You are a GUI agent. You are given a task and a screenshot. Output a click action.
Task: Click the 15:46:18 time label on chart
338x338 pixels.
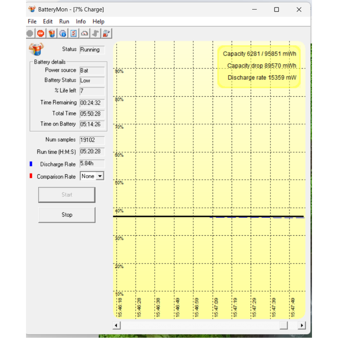[x=120, y=307]
